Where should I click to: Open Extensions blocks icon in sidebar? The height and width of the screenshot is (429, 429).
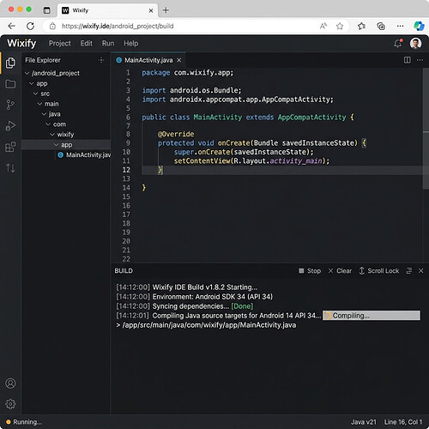(10, 147)
